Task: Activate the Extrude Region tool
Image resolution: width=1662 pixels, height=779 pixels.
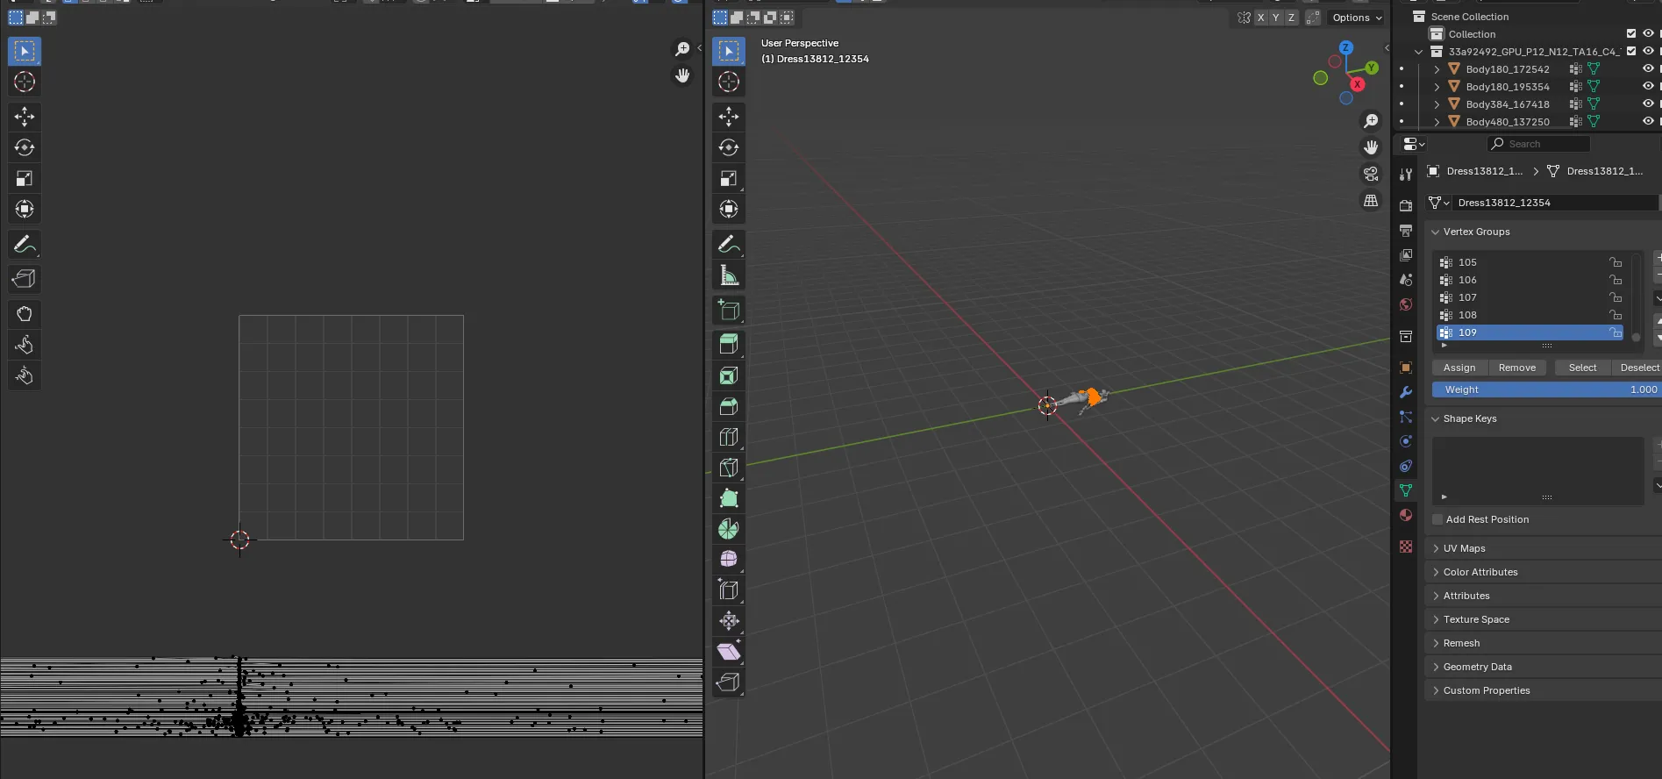Action: point(729,345)
